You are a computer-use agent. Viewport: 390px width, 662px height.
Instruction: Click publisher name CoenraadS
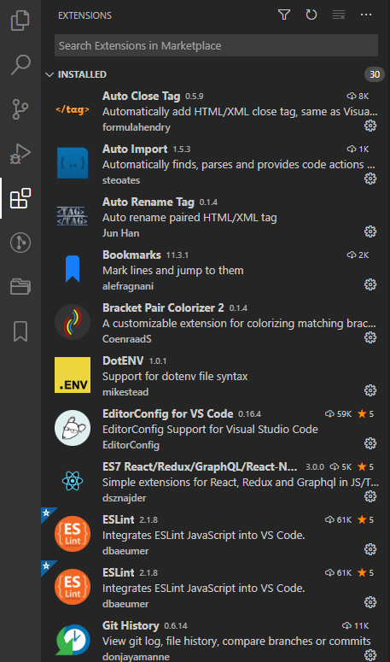(x=127, y=339)
